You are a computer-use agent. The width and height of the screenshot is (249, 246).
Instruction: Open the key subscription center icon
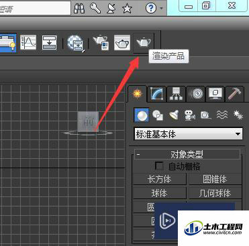(95, 8)
